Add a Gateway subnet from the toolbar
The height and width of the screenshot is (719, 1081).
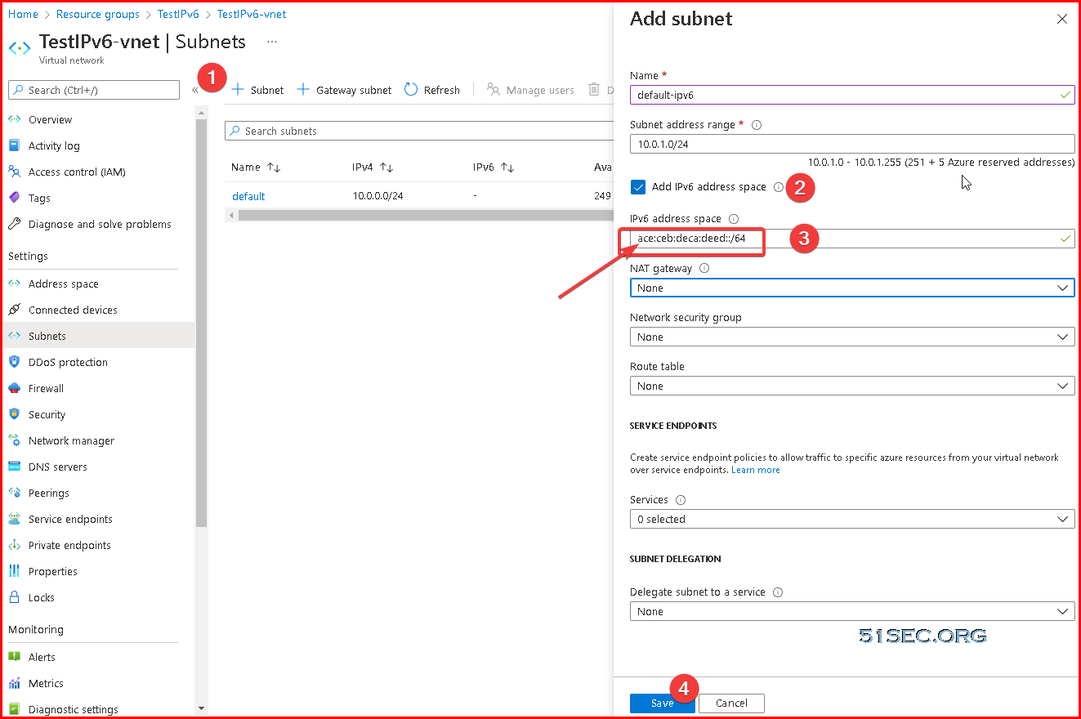pos(344,90)
